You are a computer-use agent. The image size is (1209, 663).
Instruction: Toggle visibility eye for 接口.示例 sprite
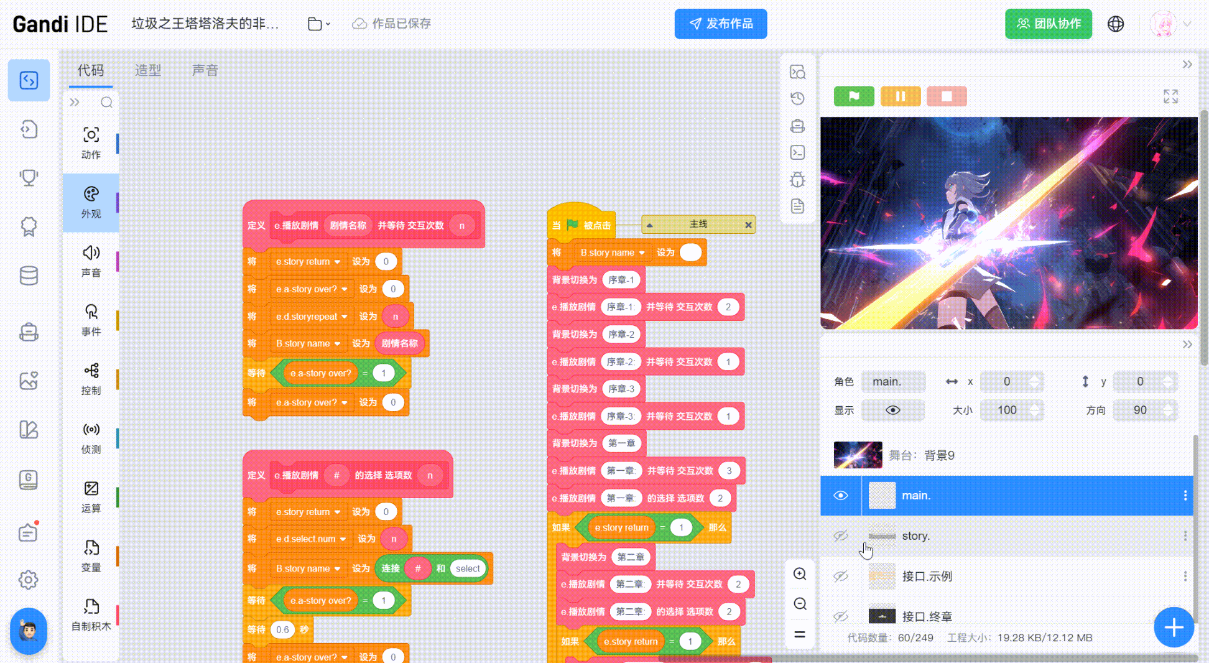pyautogui.click(x=841, y=576)
